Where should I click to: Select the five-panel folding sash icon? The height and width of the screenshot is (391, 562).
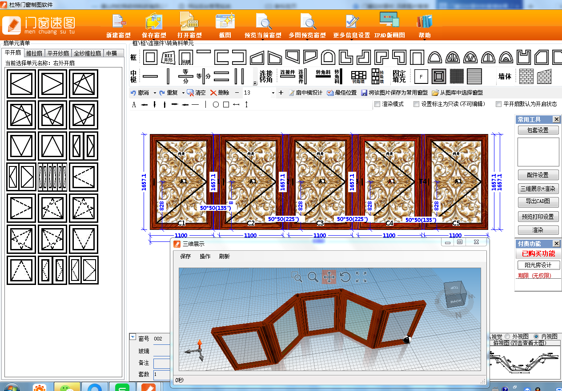[x=52, y=177]
